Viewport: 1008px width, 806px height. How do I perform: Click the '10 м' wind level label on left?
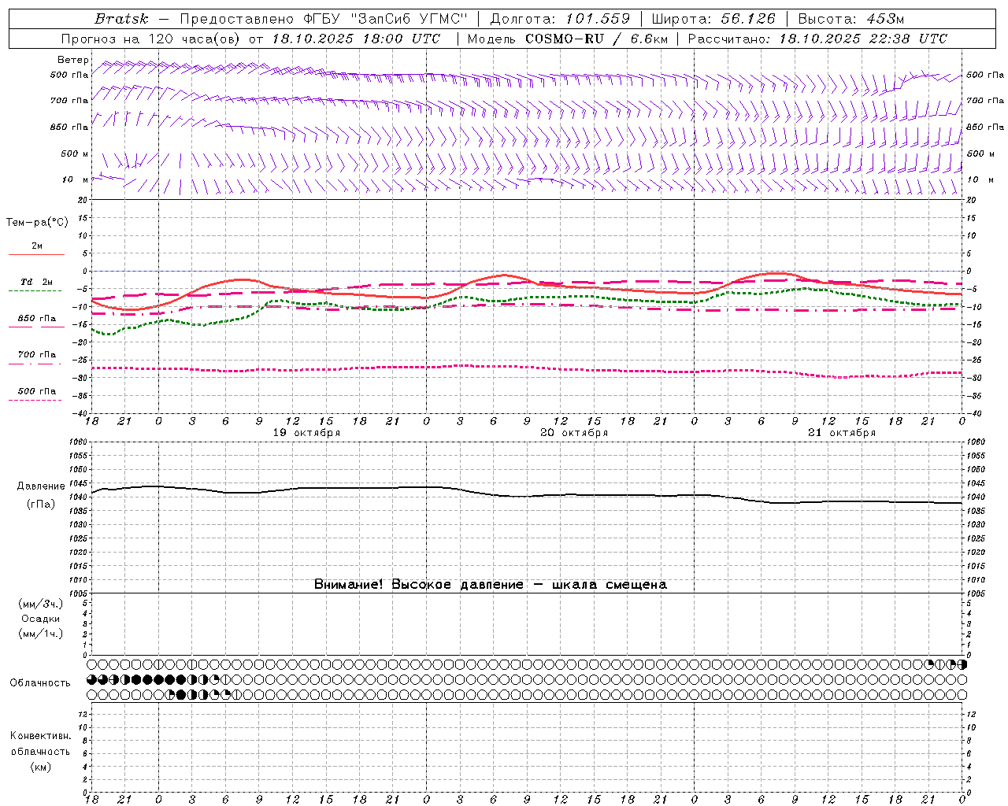tap(76, 179)
